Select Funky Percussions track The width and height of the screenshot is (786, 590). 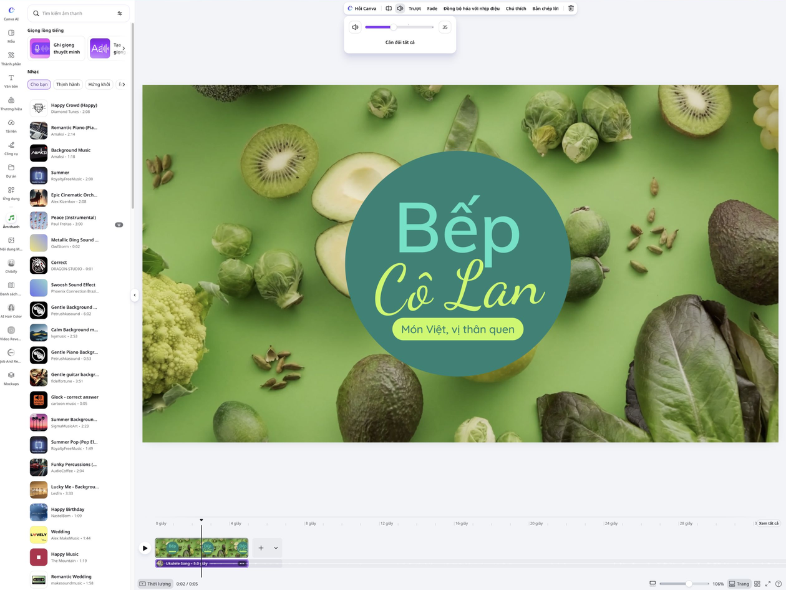[x=75, y=468]
